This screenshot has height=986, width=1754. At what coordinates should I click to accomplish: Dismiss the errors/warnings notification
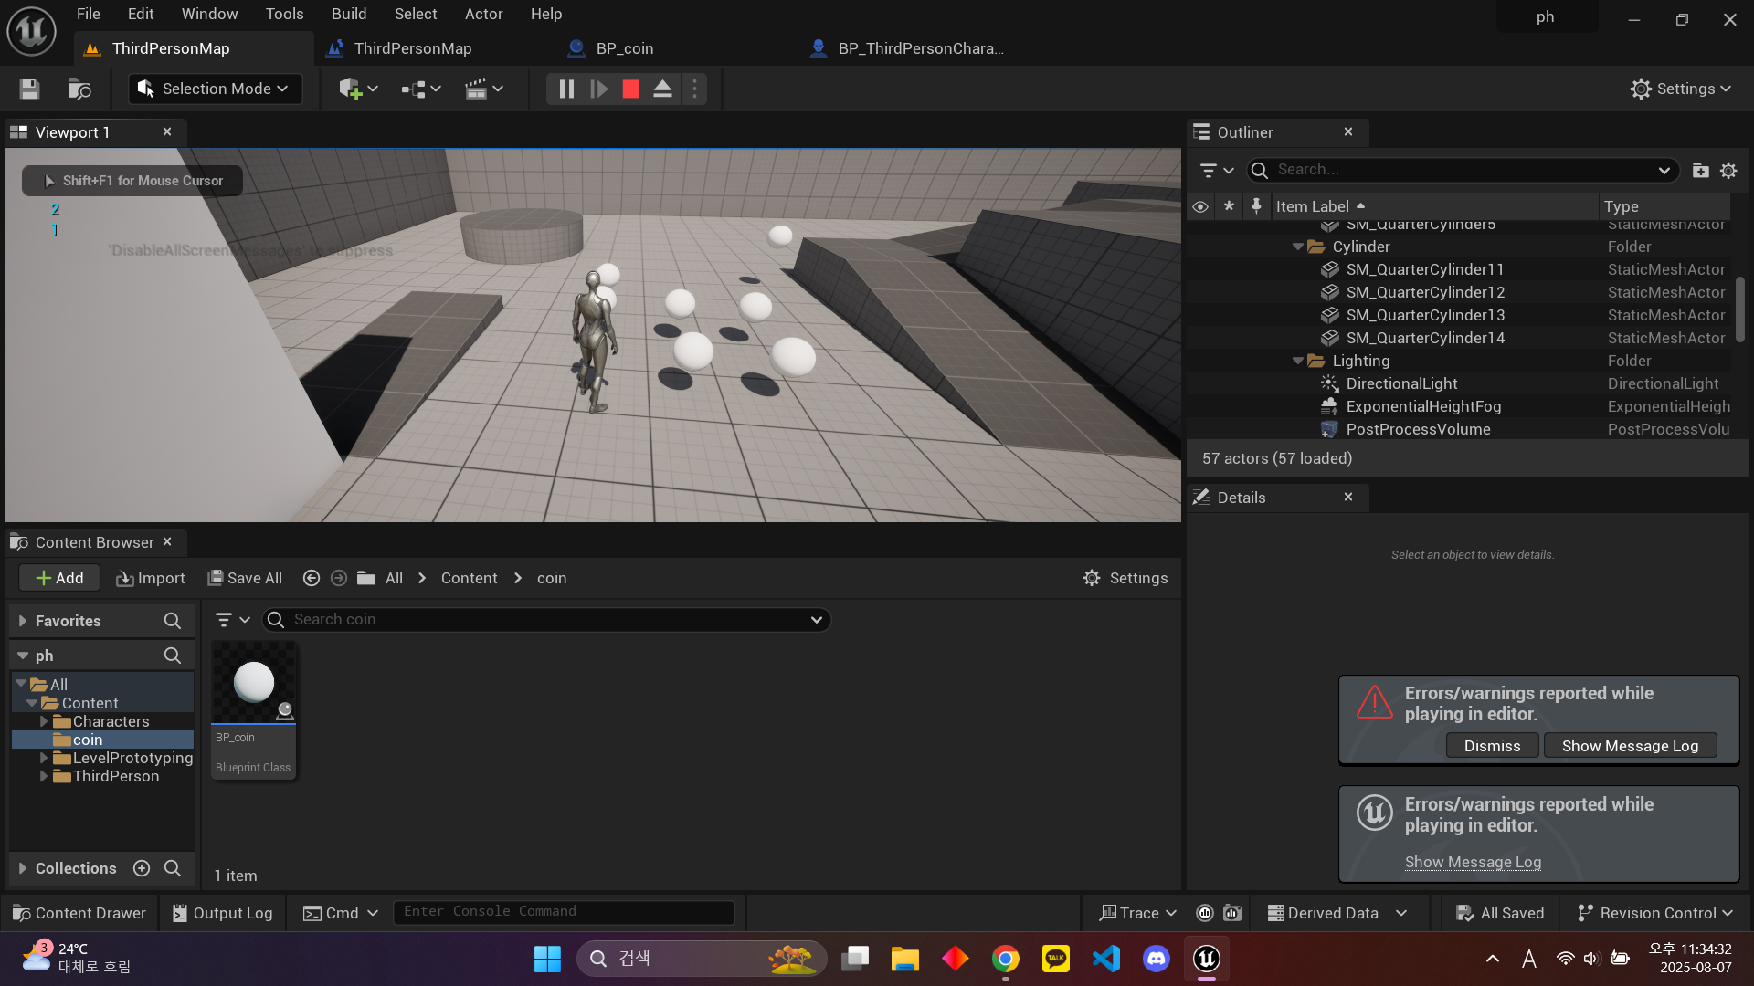tap(1492, 746)
